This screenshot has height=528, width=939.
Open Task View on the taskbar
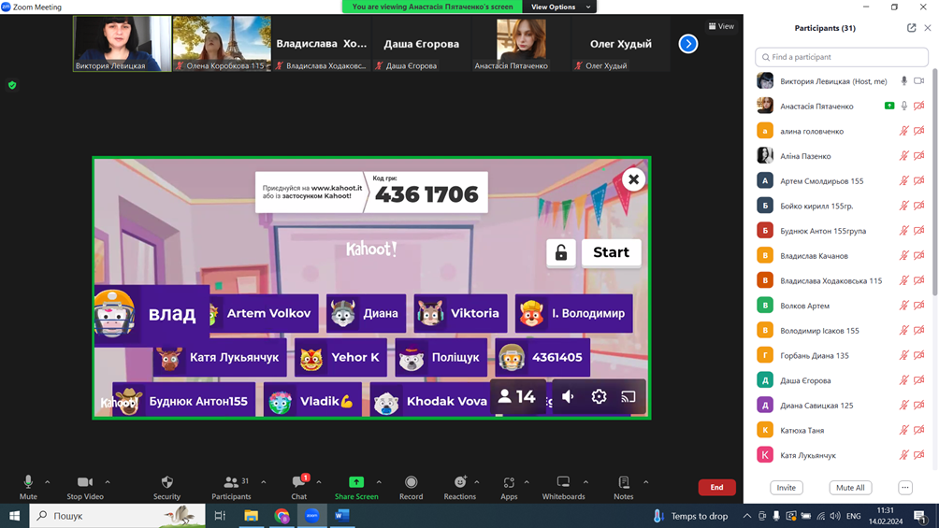(220, 516)
